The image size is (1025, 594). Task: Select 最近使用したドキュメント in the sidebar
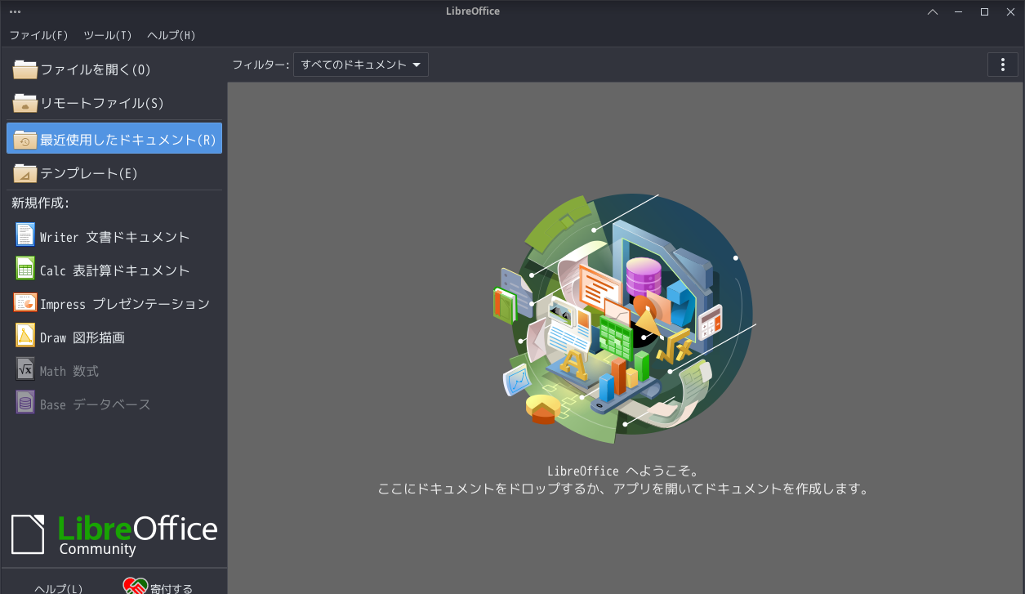pyautogui.click(x=114, y=138)
